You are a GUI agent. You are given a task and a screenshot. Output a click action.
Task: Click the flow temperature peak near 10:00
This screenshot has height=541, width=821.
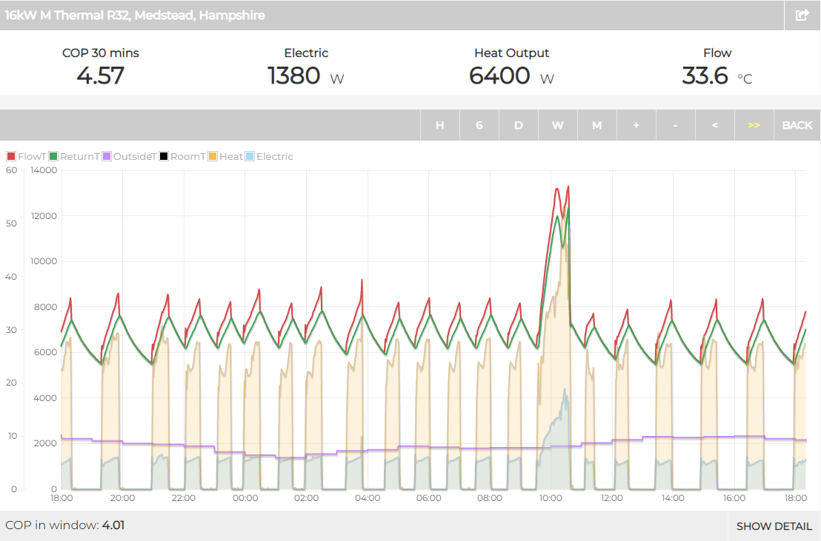tap(568, 187)
